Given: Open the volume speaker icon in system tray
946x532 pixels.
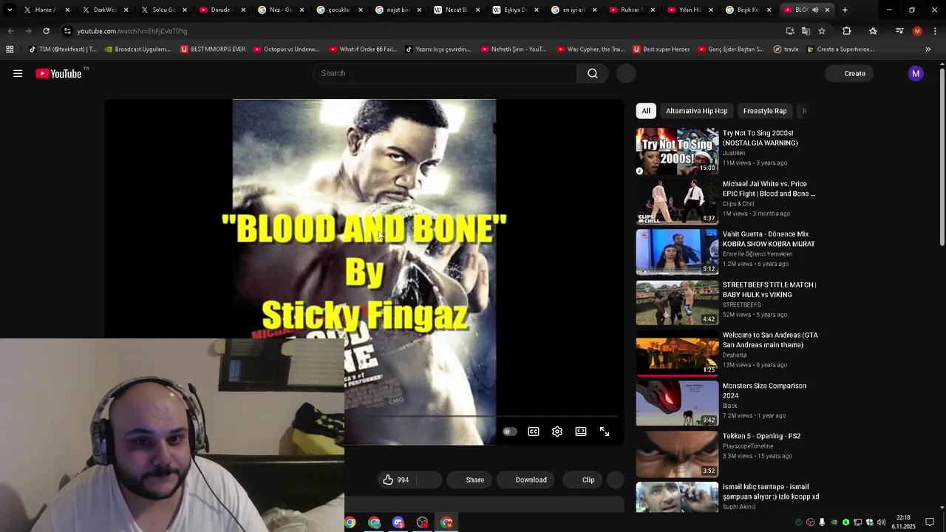Looking at the screenshot, I should click(x=881, y=522).
